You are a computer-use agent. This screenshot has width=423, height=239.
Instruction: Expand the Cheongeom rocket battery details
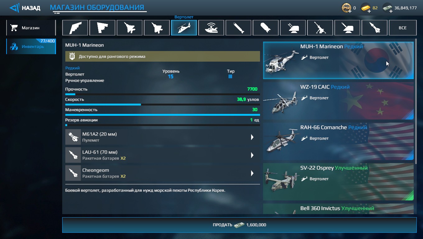point(252,173)
